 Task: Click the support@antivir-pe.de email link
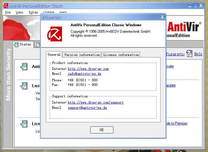click(x=87, y=108)
